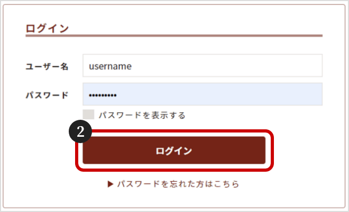Click the masked password dots
Viewport: 349px width, 212px height.
click(x=103, y=95)
